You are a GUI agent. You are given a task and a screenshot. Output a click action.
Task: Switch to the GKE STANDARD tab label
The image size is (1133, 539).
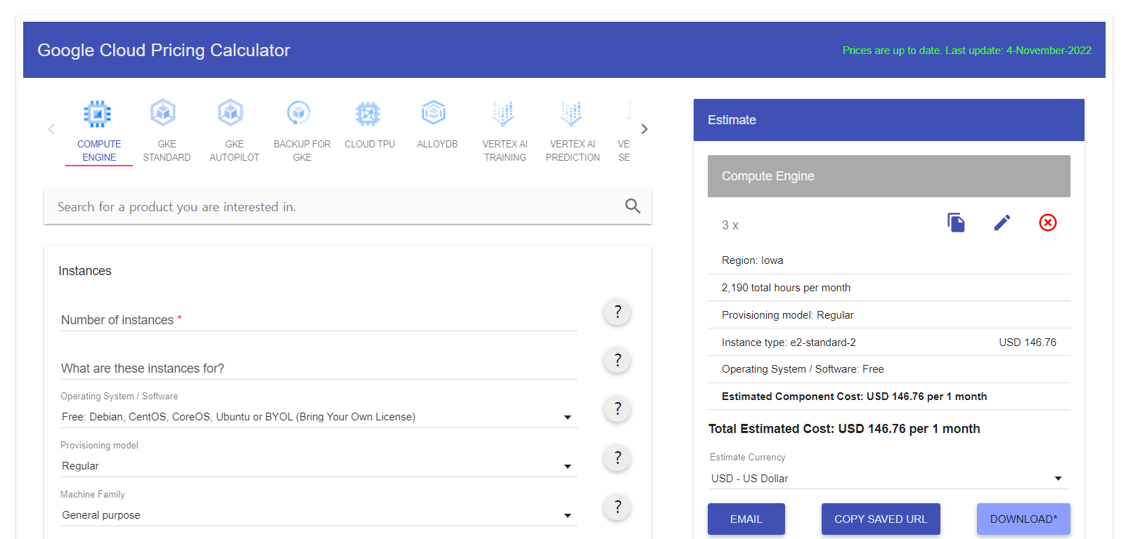pos(167,151)
